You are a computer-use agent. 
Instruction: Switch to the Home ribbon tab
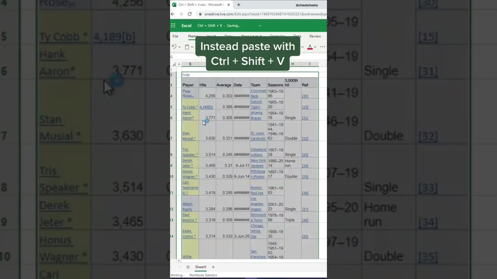tap(193, 36)
